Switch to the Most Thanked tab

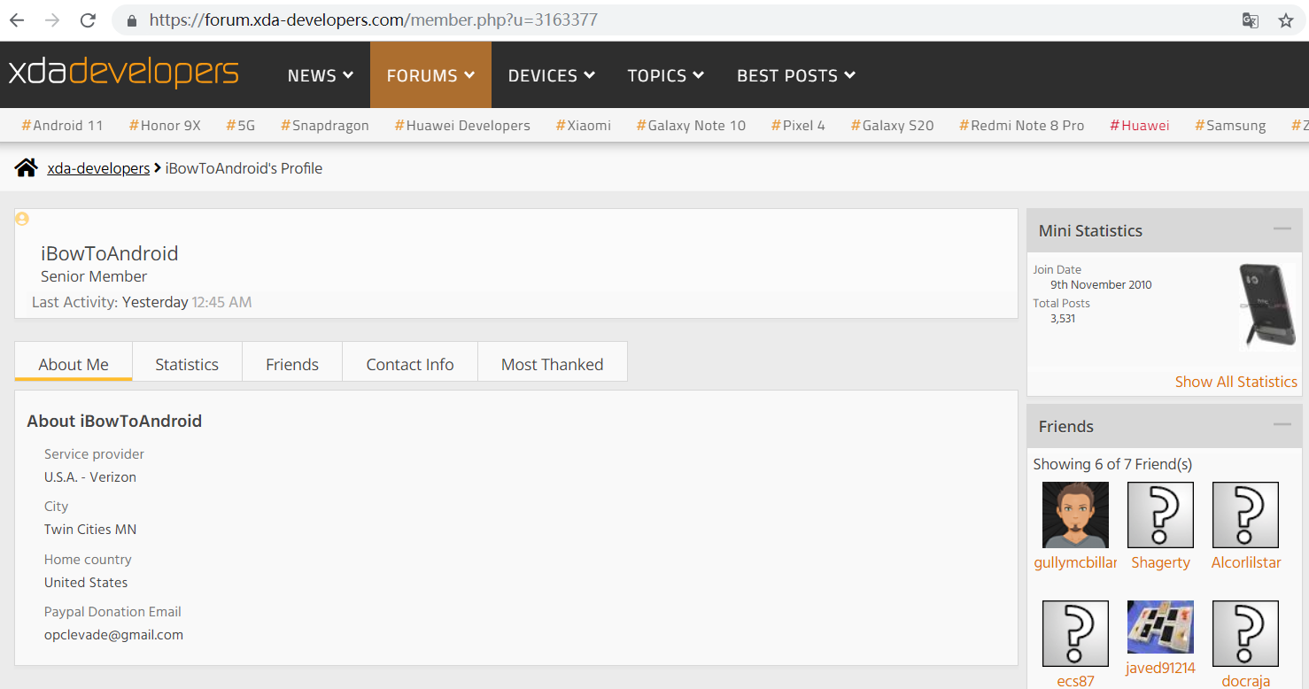553,364
